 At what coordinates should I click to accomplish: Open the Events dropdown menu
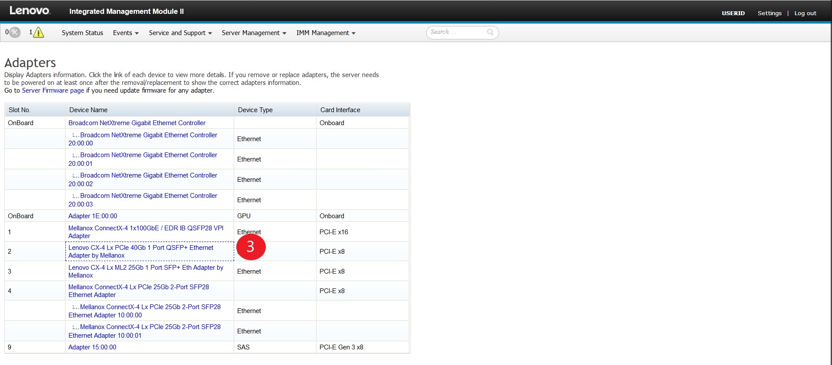point(125,33)
